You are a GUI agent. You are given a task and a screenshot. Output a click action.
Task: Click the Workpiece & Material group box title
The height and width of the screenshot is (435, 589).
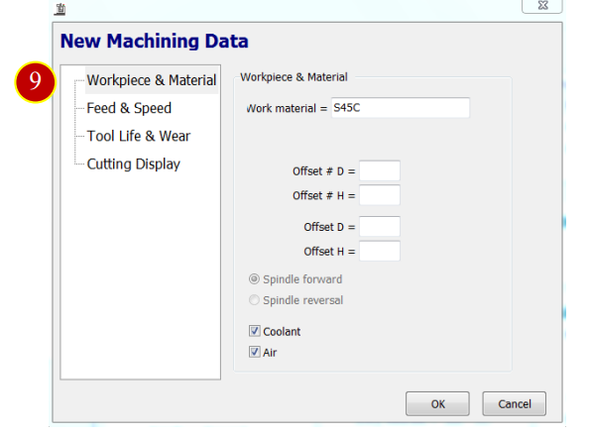pos(294,77)
